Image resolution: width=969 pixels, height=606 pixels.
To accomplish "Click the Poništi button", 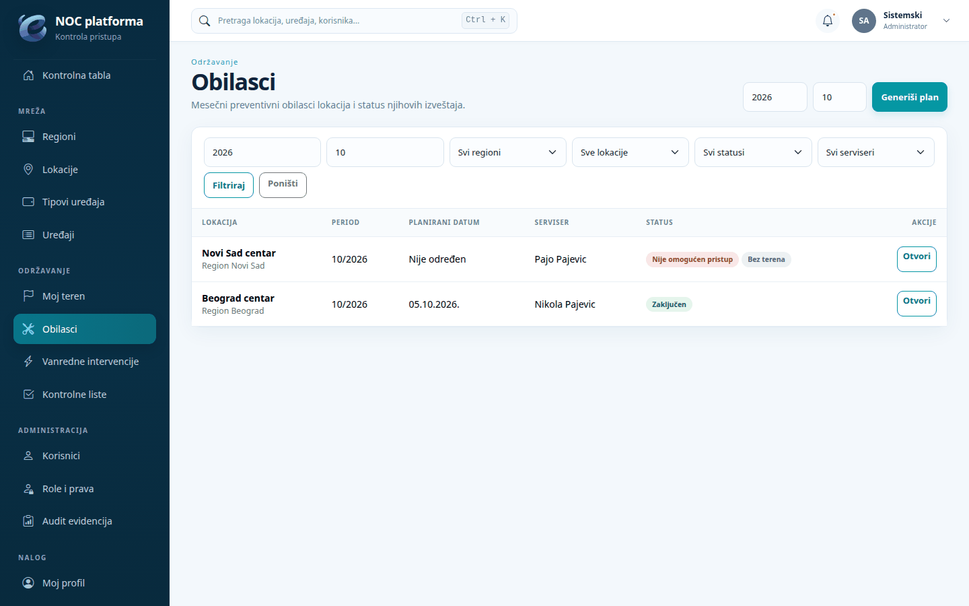I will point(283,185).
